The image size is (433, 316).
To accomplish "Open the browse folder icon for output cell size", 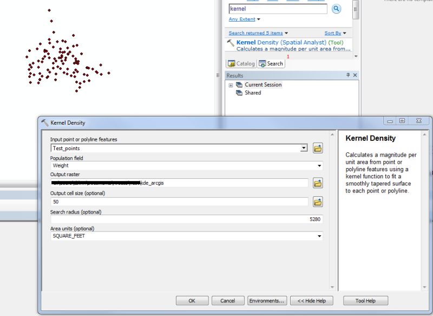I will click(x=317, y=202).
